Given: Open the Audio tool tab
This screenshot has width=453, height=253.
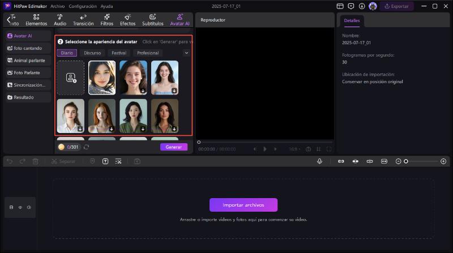Looking at the screenshot, I should coord(60,20).
